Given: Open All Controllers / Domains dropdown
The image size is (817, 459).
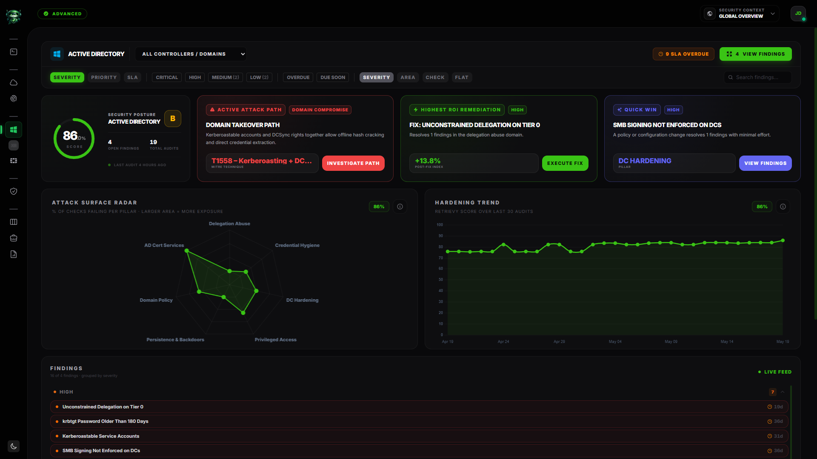Looking at the screenshot, I should point(191,54).
